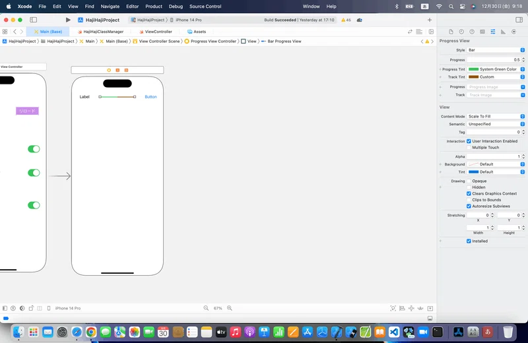Viewport: 528px width, 343px height.
Task: Switch to the ViewController tab
Action: click(156, 32)
